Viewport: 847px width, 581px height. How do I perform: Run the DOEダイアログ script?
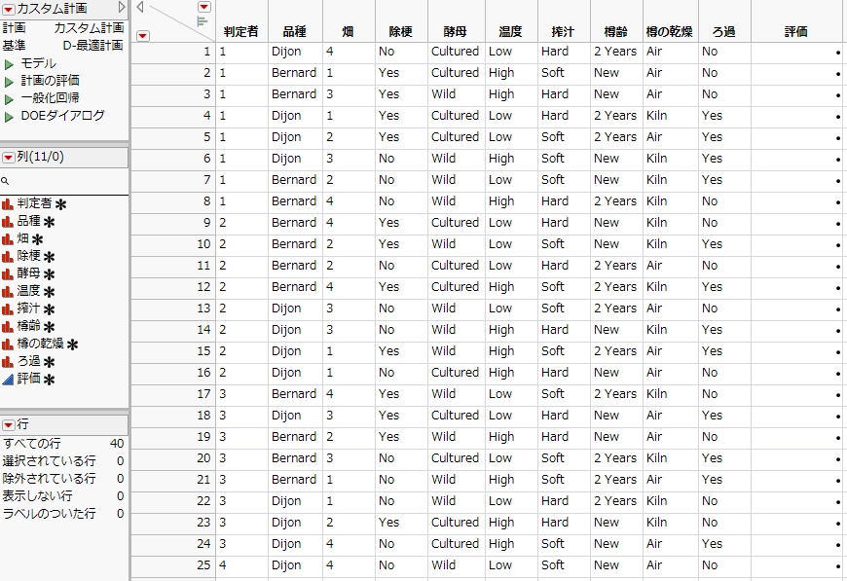[x=9, y=117]
